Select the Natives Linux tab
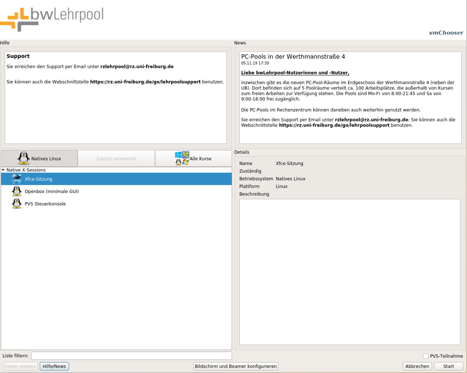The width and height of the screenshot is (467, 373). pyautogui.click(x=39, y=159)
